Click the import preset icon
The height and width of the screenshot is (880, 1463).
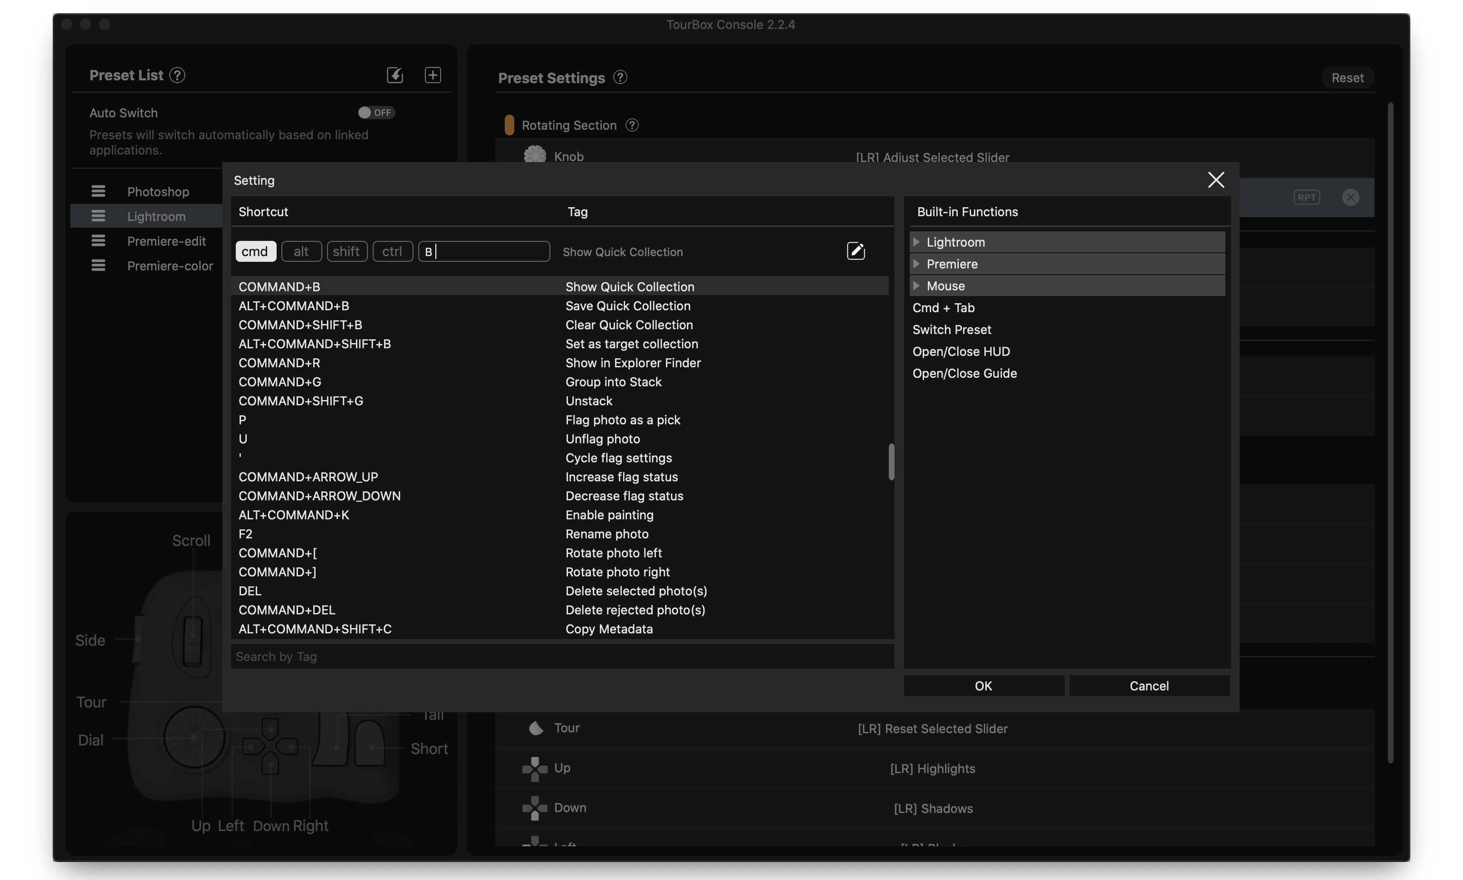395,75
